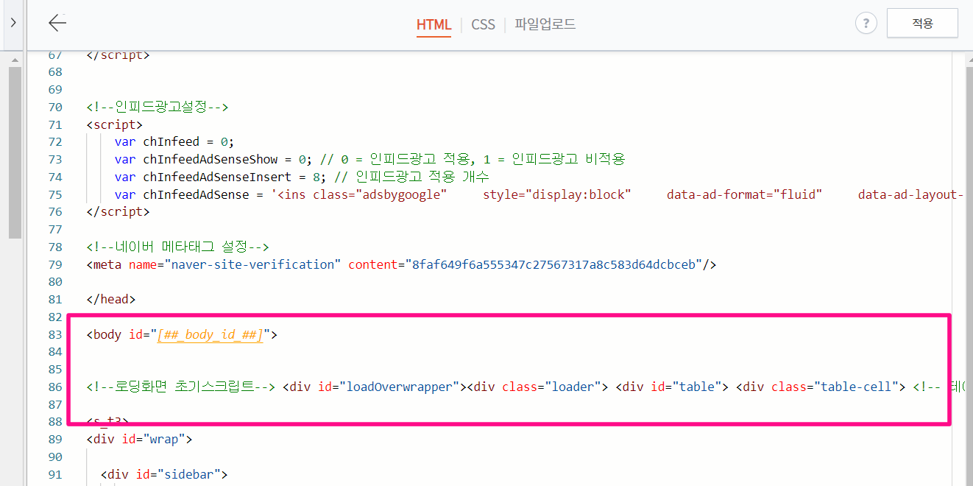Click the 적용 apply button
This screenshot has height=486, width=973.
(x=922, y=24)
